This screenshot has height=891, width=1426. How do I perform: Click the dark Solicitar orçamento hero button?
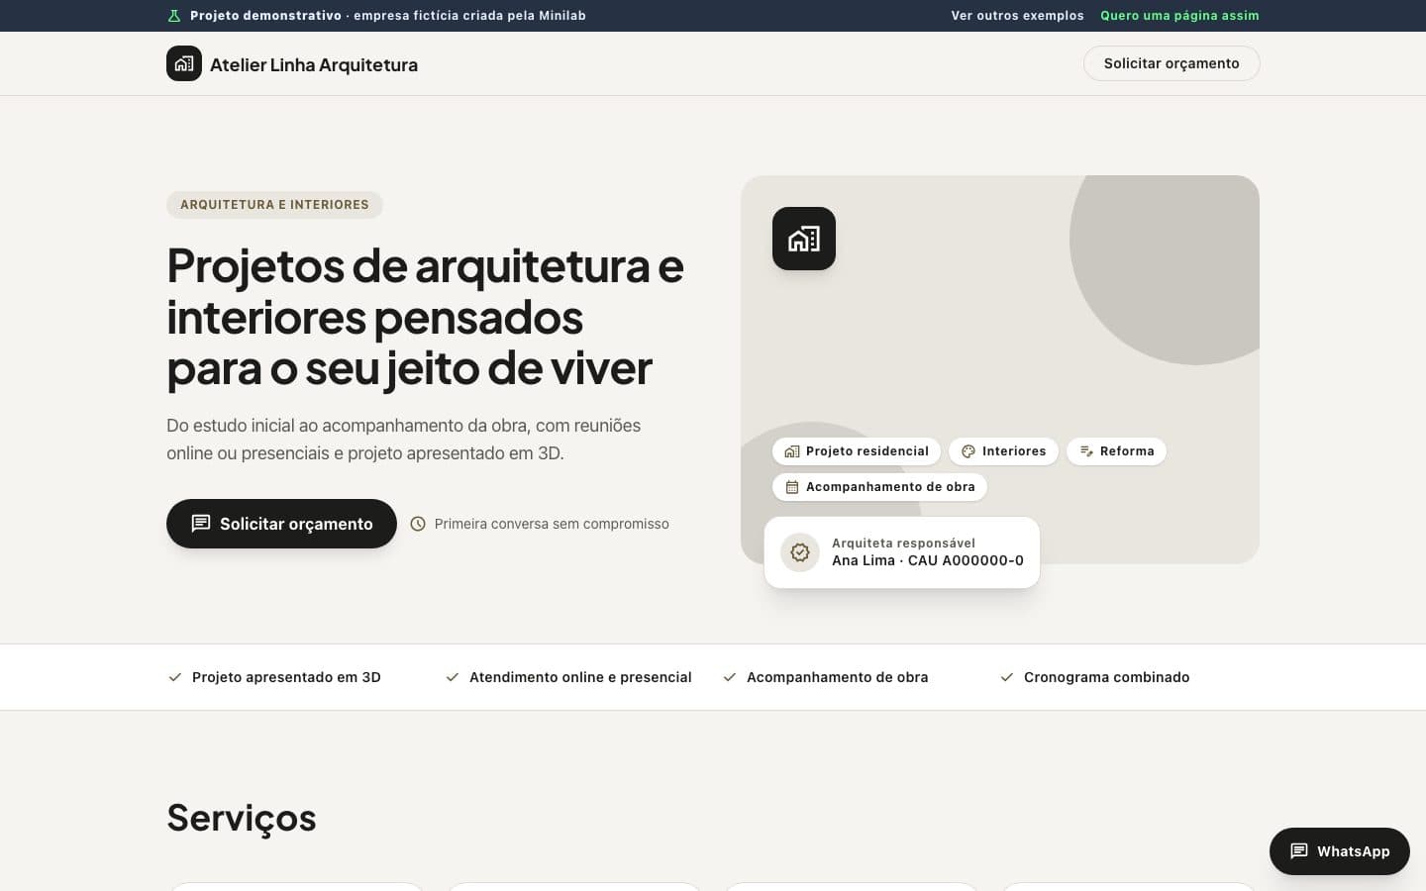(281, 524)
